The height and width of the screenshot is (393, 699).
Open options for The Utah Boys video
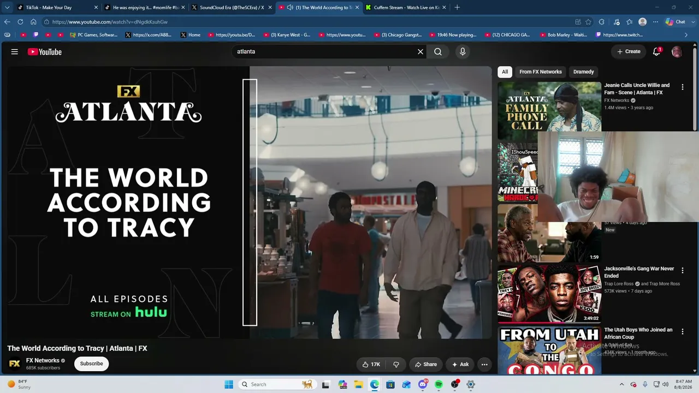pos(682,331)
